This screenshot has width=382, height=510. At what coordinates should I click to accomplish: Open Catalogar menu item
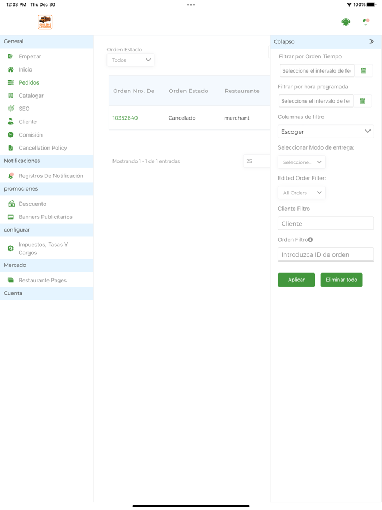coord(31,96)
